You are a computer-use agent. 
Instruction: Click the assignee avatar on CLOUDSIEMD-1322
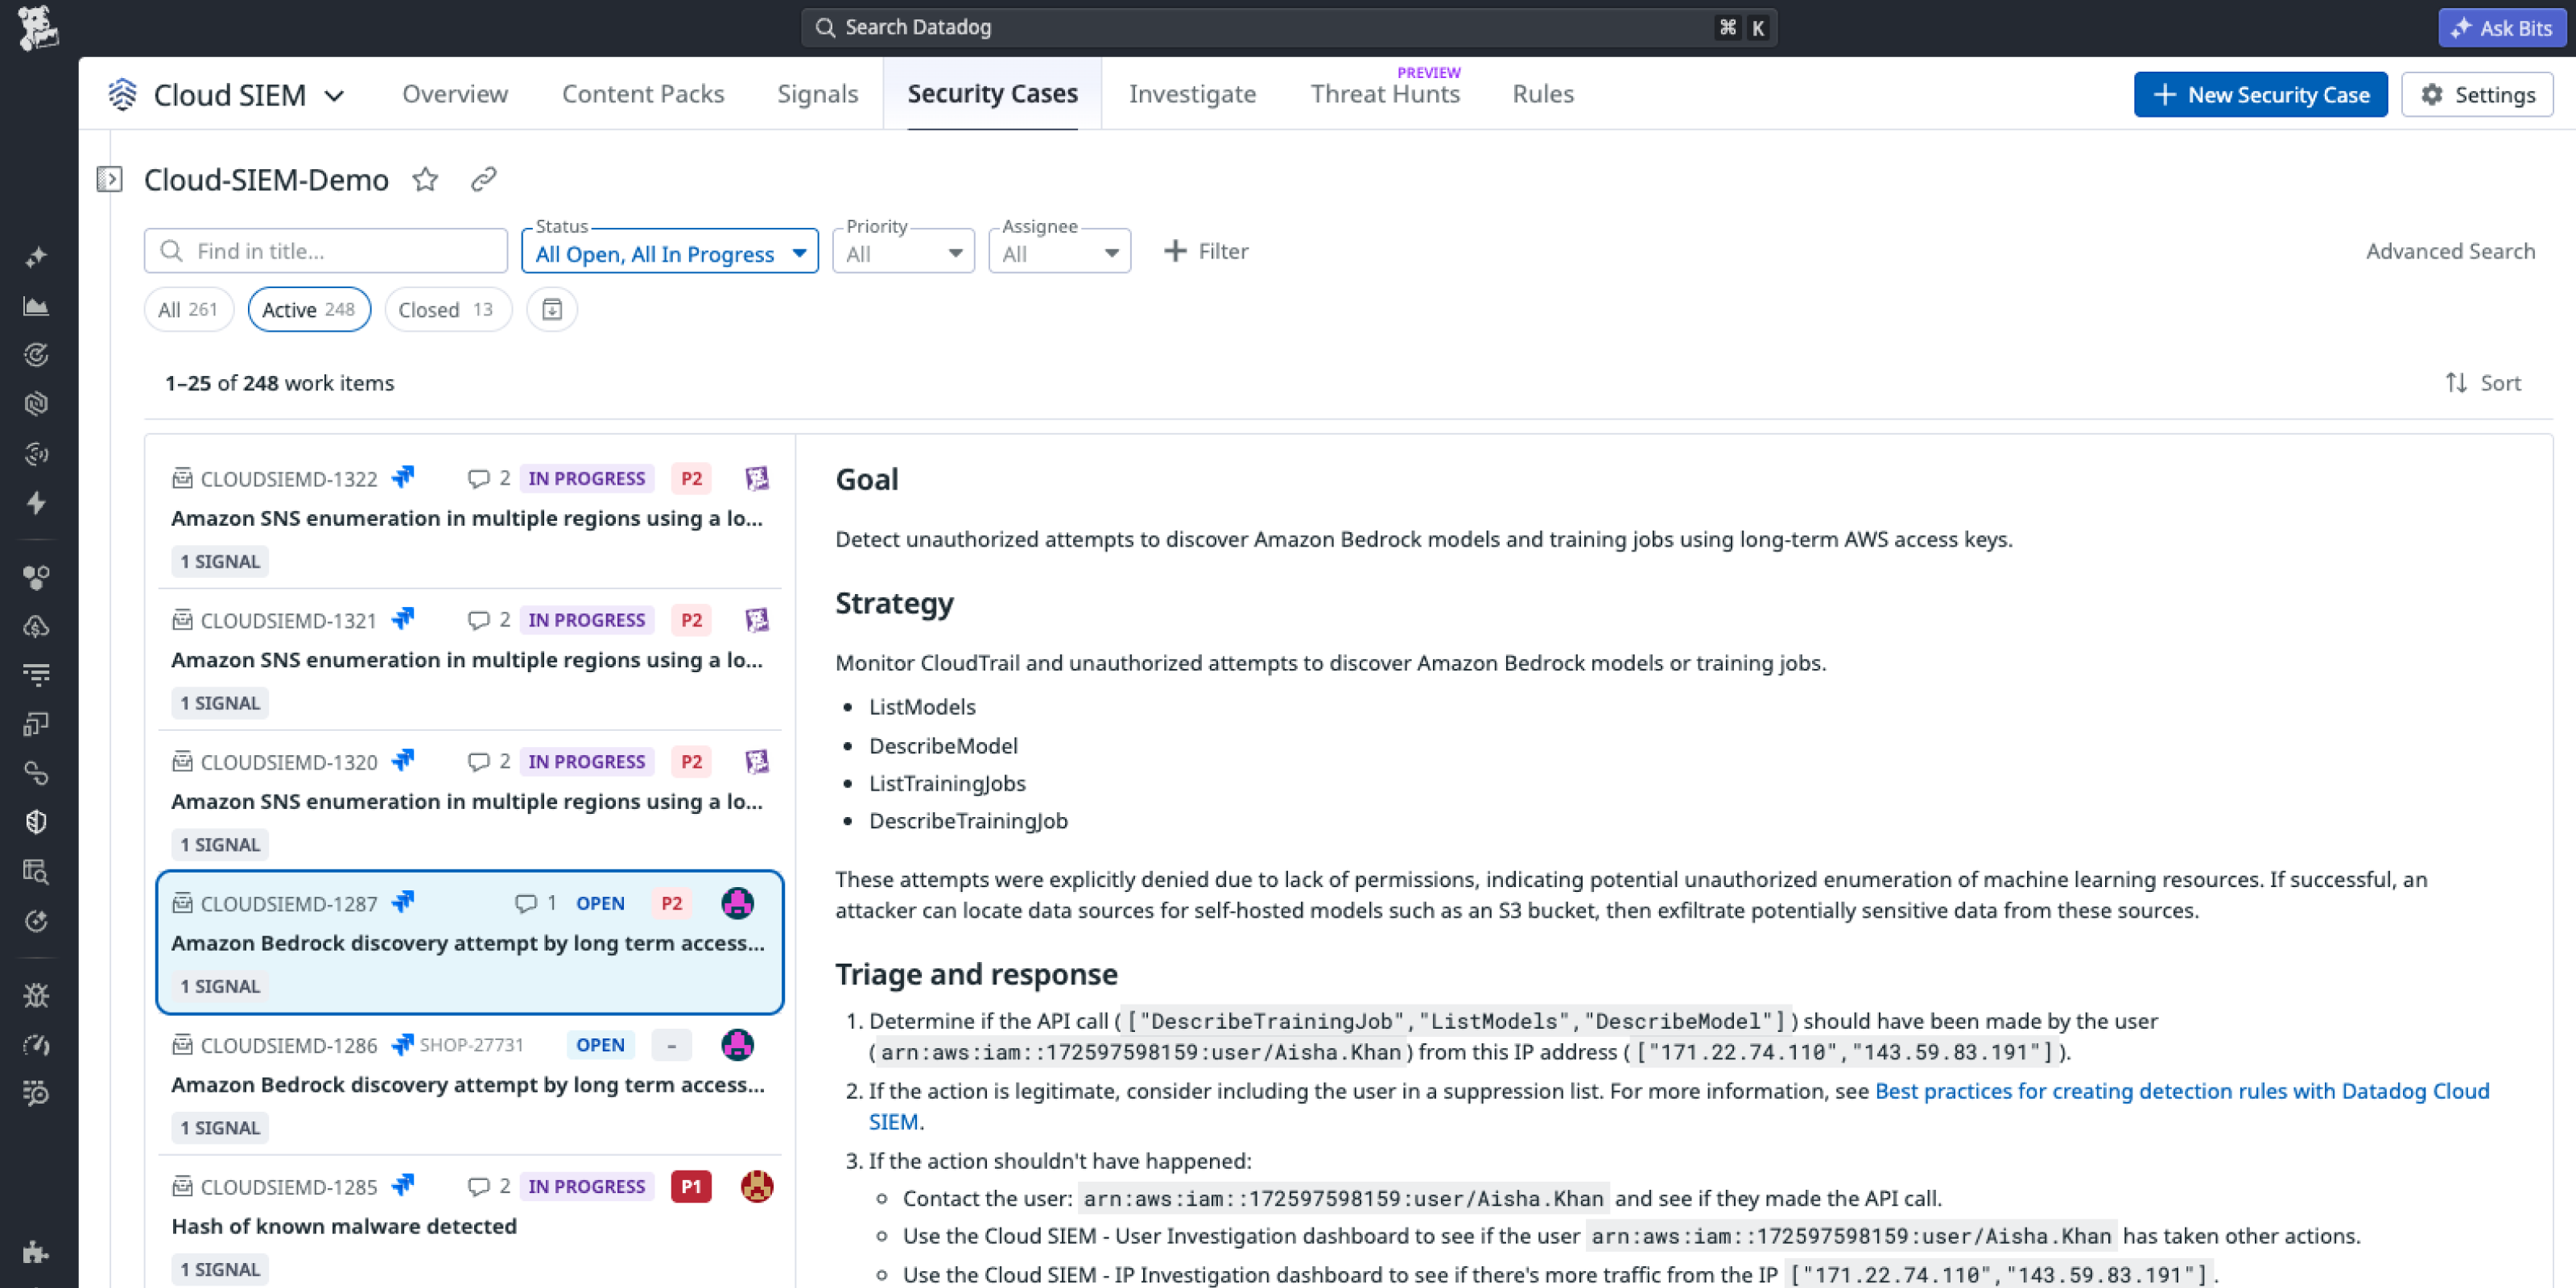(x=757, y=479)
